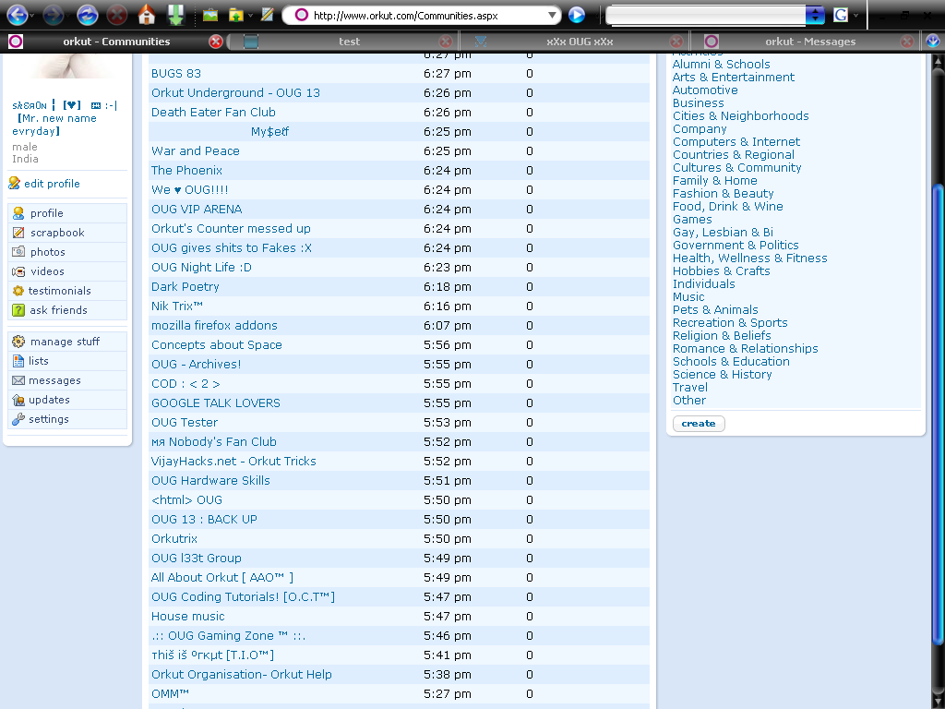Close the test tab
This screenshot has height=709, width=945.
pos(446,42)
